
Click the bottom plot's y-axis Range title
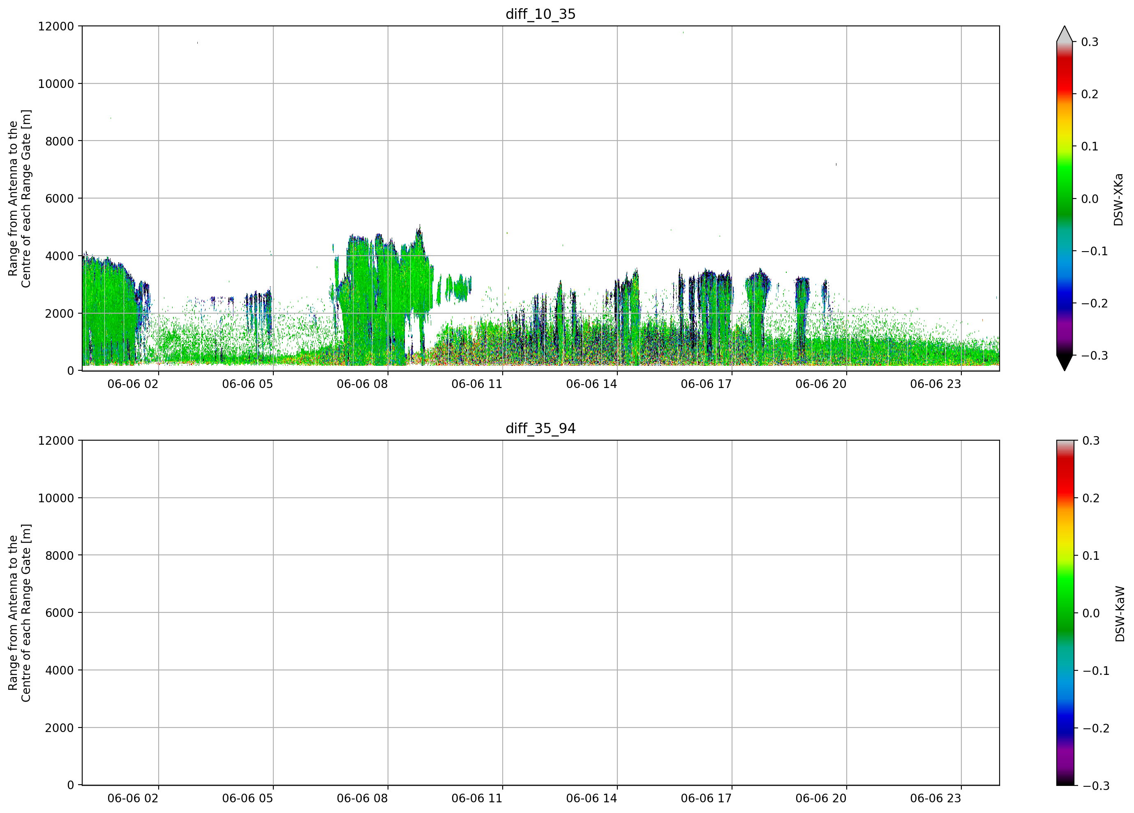pos(19,613)
